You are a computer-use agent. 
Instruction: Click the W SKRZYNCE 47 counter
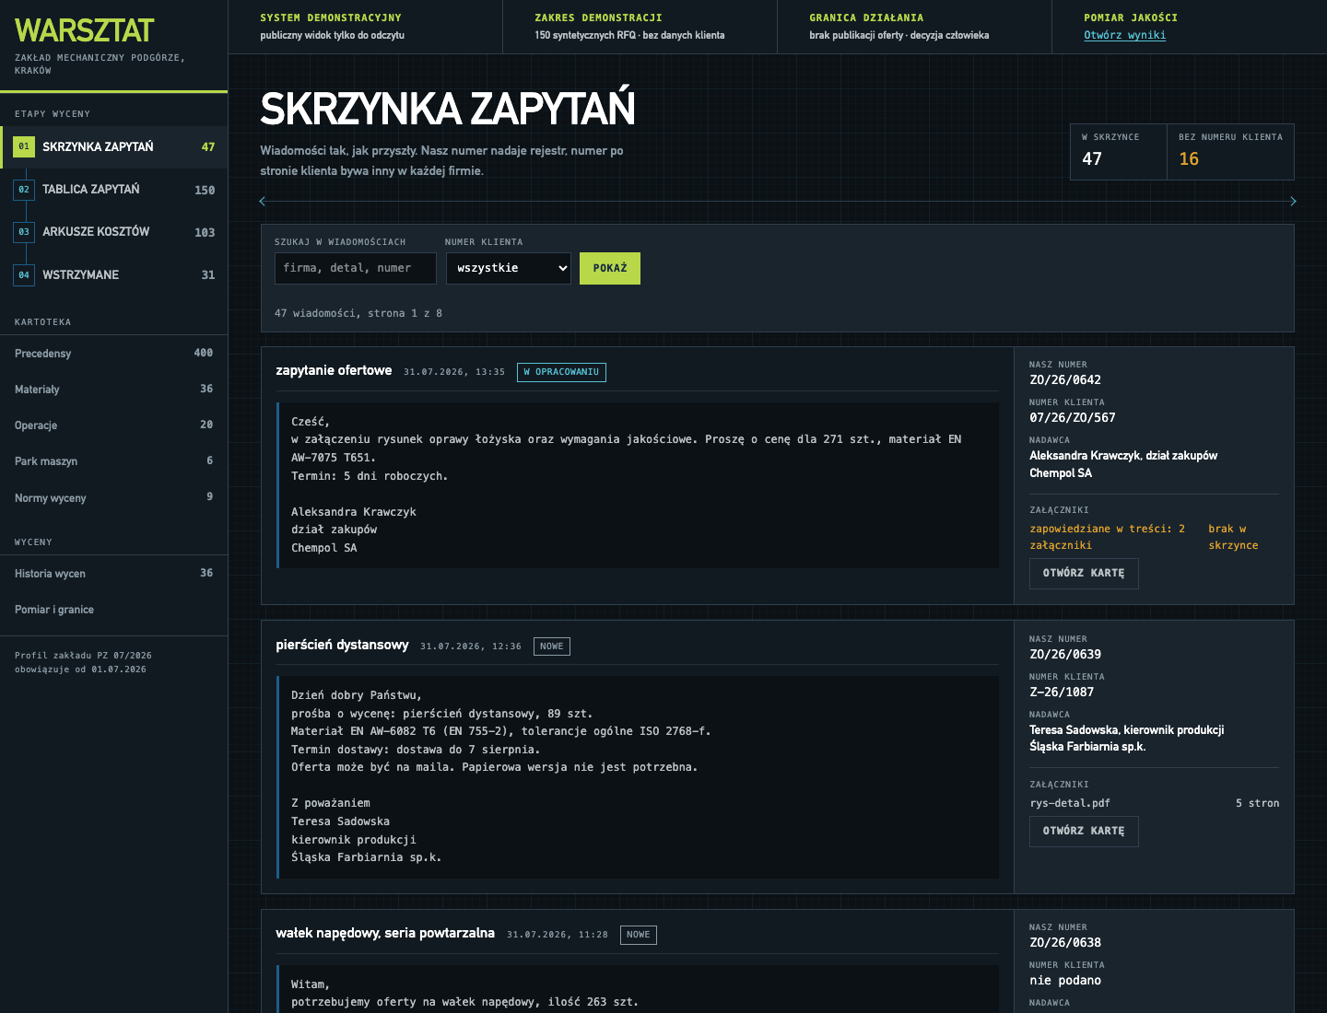[x=1118, y=151]
